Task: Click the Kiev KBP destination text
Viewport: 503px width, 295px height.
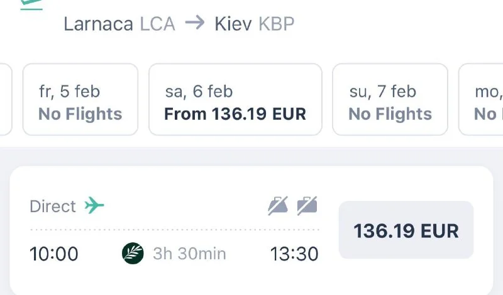Action: click(x=254, y=24)
